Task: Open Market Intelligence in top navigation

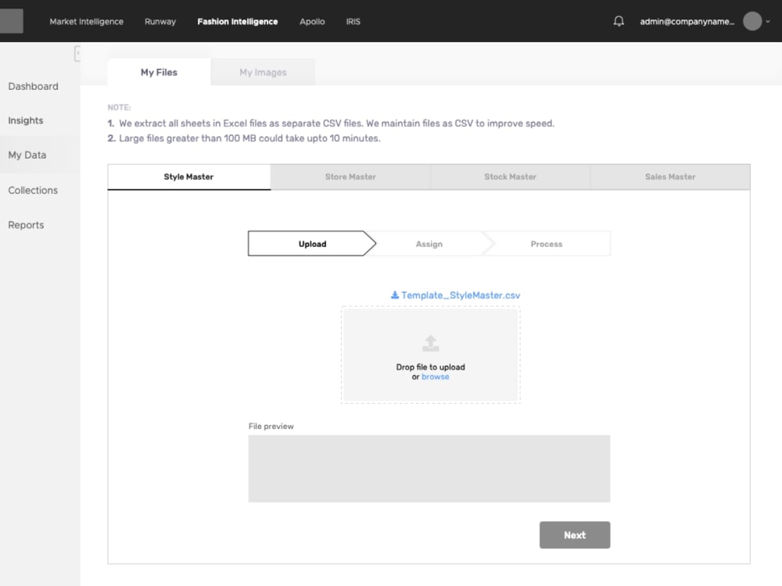Action: click(x=86, y=21)
